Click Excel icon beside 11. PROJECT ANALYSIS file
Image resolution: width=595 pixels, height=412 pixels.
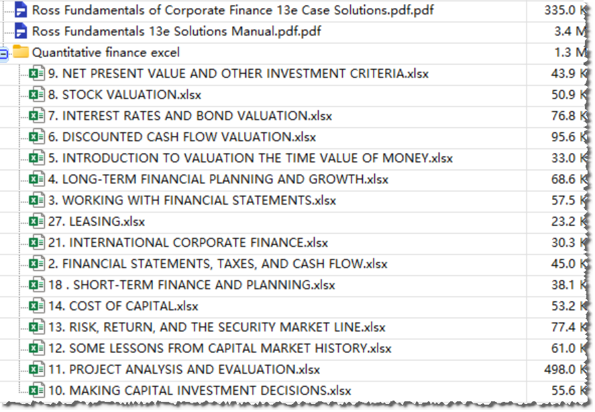[x=37, y=369]
